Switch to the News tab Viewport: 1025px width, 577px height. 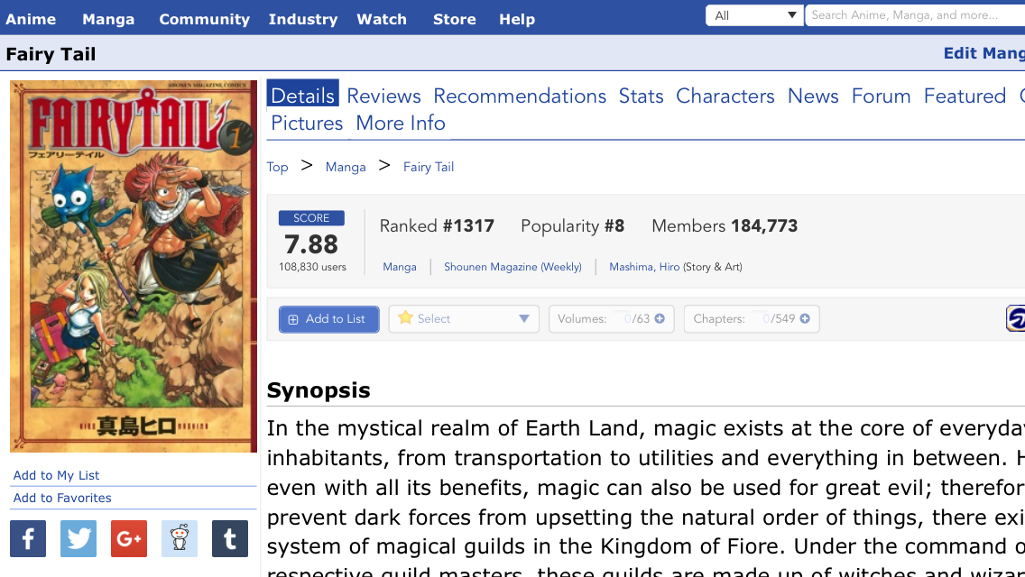click(813, 96)
